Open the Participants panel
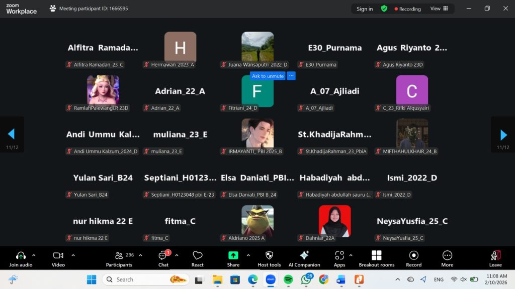The image size is (515, 289). 119,259
